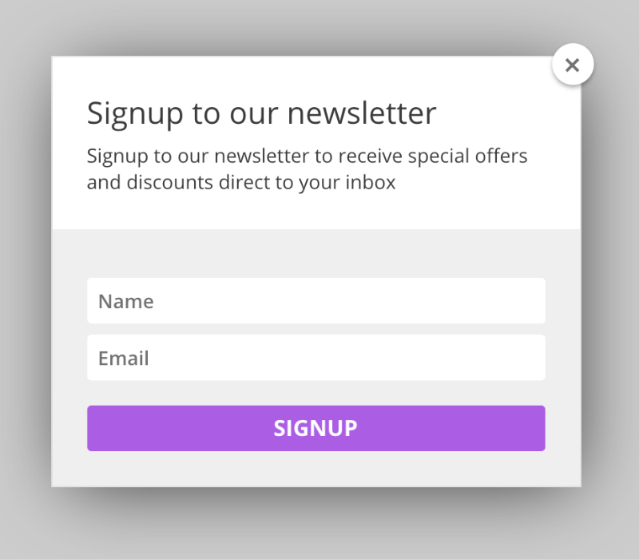Click the gray strip above the Name field
639x559 pixels.
pyautogui.click(x=316, y=254)
